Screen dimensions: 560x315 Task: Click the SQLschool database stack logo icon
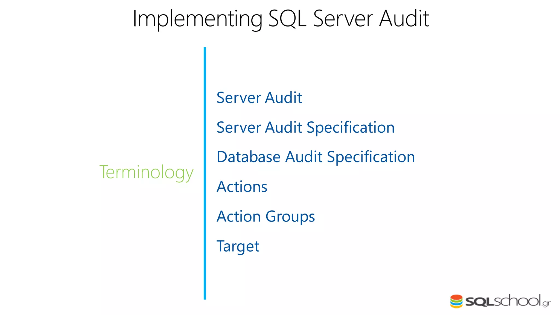[456, 301]
